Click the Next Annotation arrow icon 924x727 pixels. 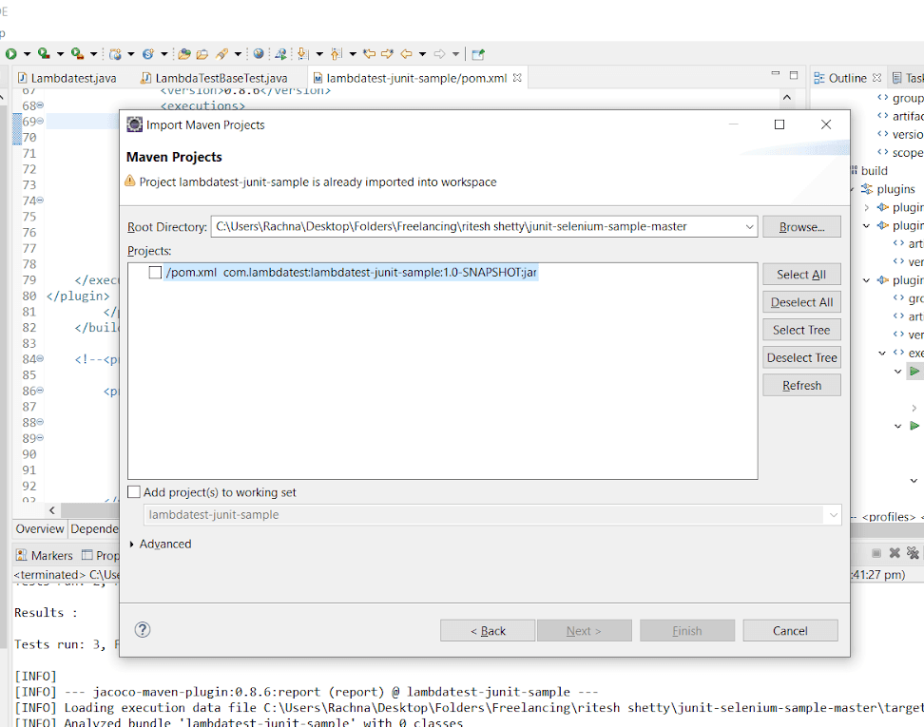pos(303,54)
